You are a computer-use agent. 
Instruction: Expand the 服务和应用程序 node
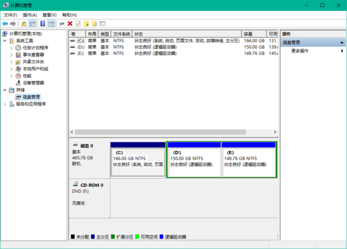click(x=5, y=104)
